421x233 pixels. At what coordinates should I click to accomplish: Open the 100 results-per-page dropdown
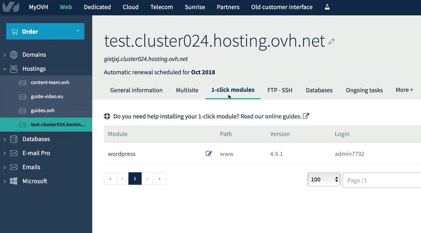click(324, 180)
